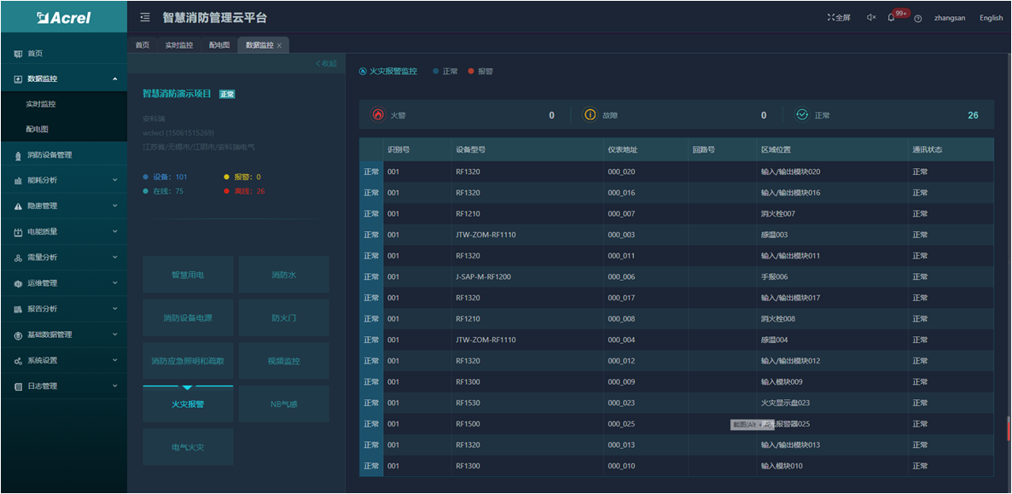Screen dimensions: 1012x494
Task: Switch to the 实时监控 tab
Action: [179, 45]
